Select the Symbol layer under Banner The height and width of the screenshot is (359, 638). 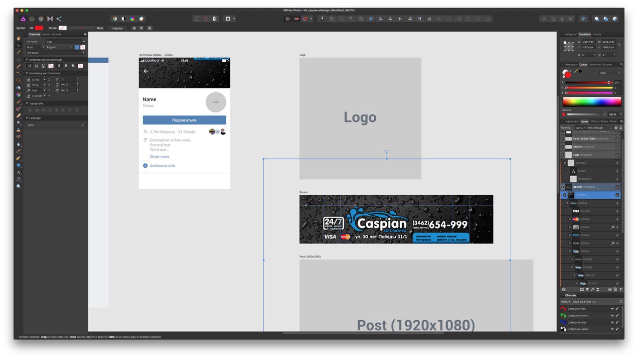(591, 195)
